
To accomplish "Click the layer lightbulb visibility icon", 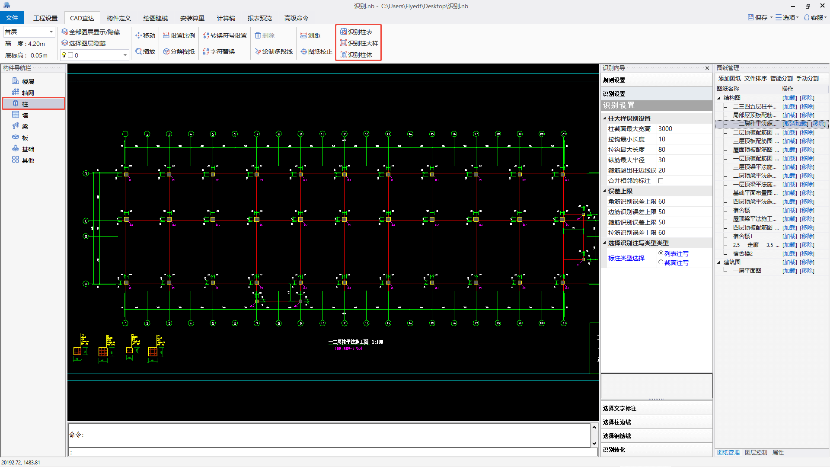I will (x=64, y=55).
